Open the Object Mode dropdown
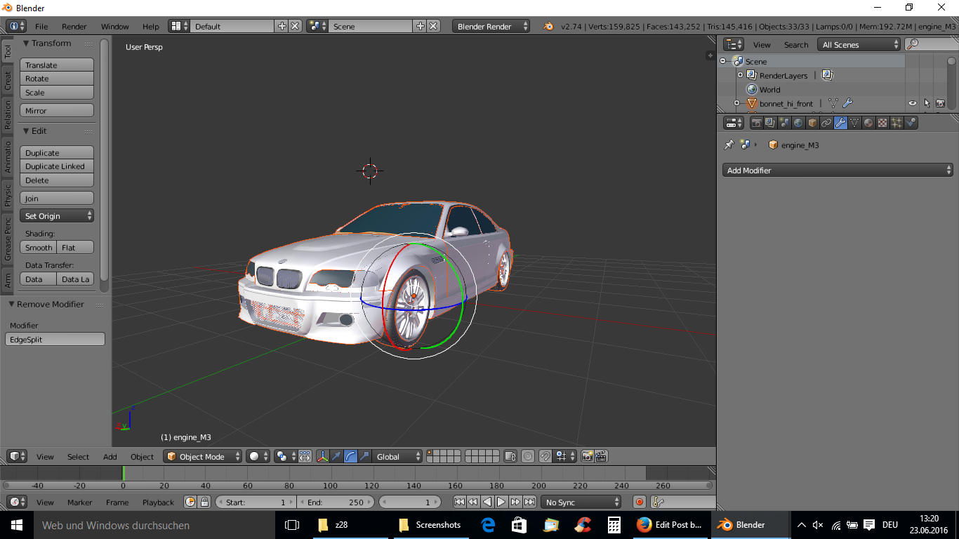959x539 pixels. (x=203, y=456)
